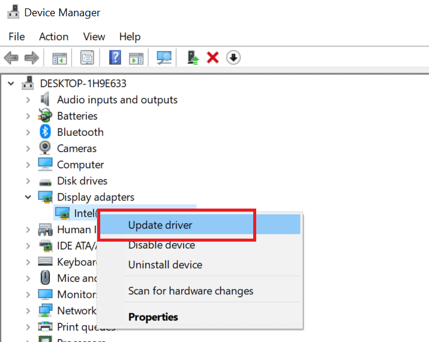Click the Network adapters icon
This screenshot has height=342, width=429.
coord(45,311)
